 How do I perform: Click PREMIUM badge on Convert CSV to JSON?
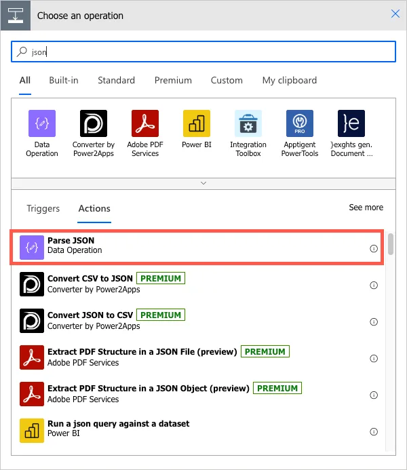point(161,278)
